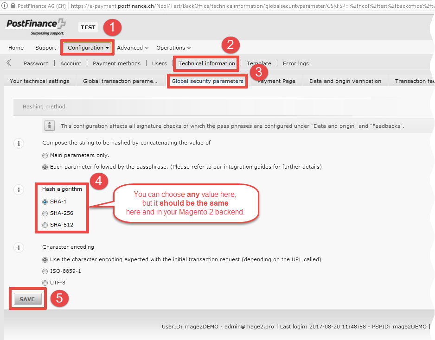Open Password submenu item
The width and height of the screenshot is (435, 340).
36,63
